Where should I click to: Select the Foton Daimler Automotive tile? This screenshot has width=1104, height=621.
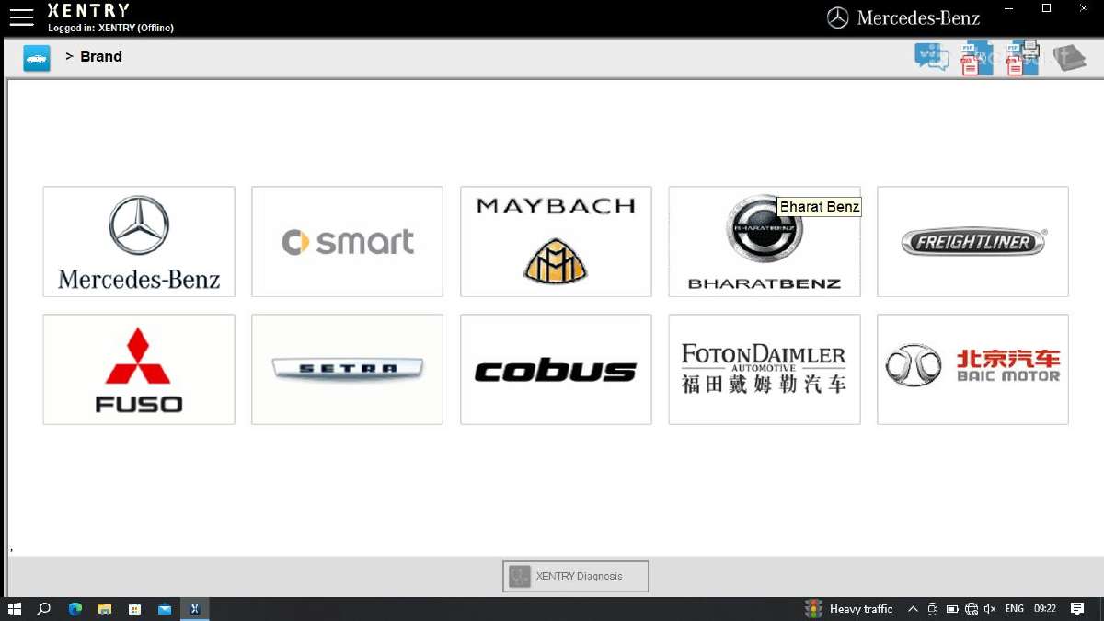[x=765, y=370]
